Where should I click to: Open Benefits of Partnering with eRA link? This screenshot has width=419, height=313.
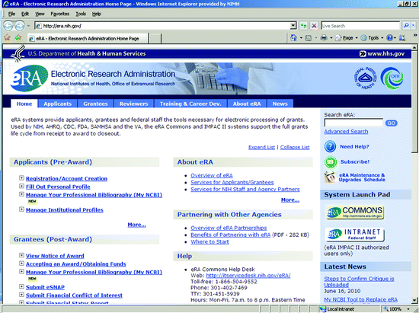(230, 235)
